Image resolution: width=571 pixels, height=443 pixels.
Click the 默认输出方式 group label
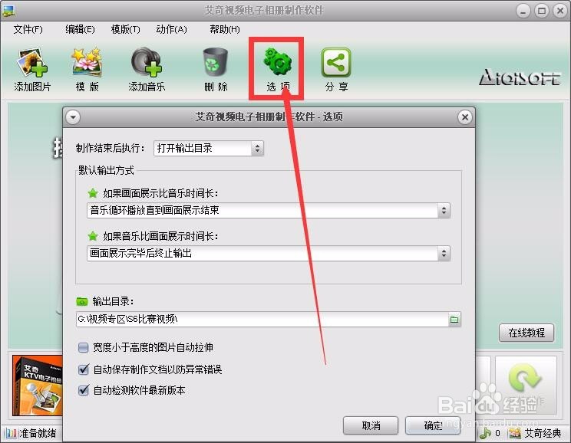(x=107, y=170)
